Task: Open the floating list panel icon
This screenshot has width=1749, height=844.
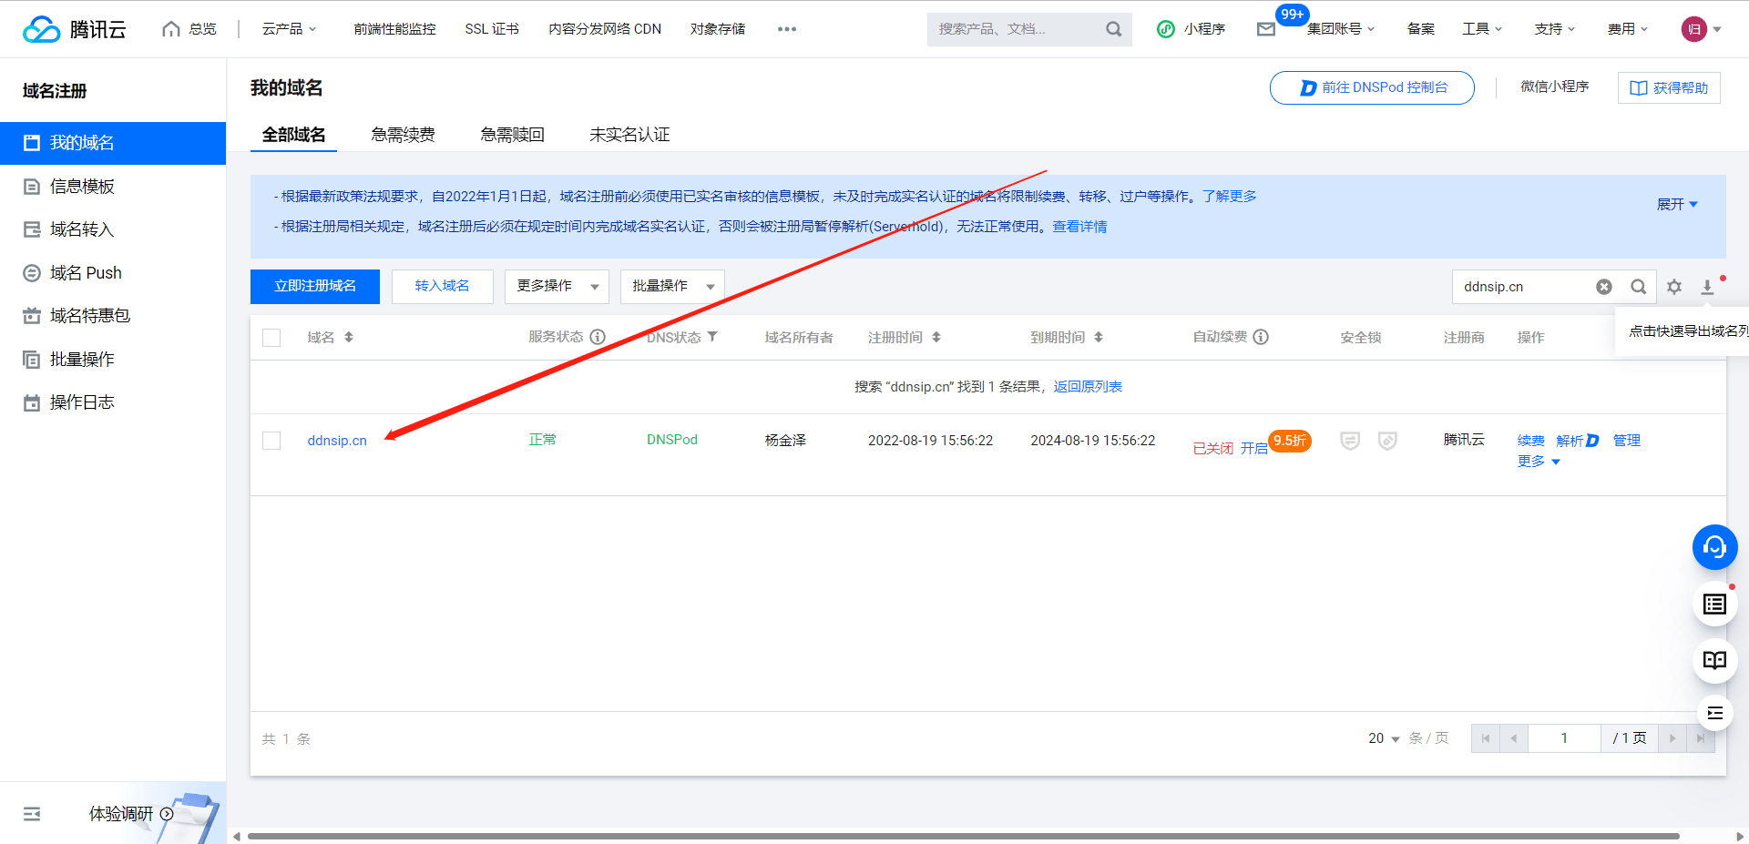Action: pos(1714,605)
